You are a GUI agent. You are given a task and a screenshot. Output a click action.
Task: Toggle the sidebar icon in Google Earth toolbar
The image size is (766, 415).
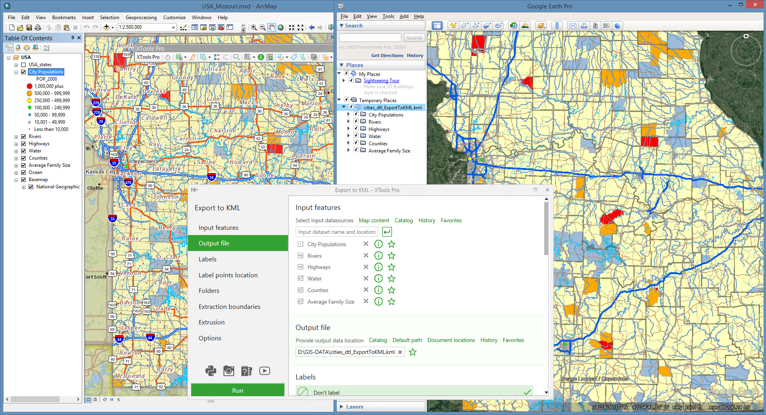437,26
